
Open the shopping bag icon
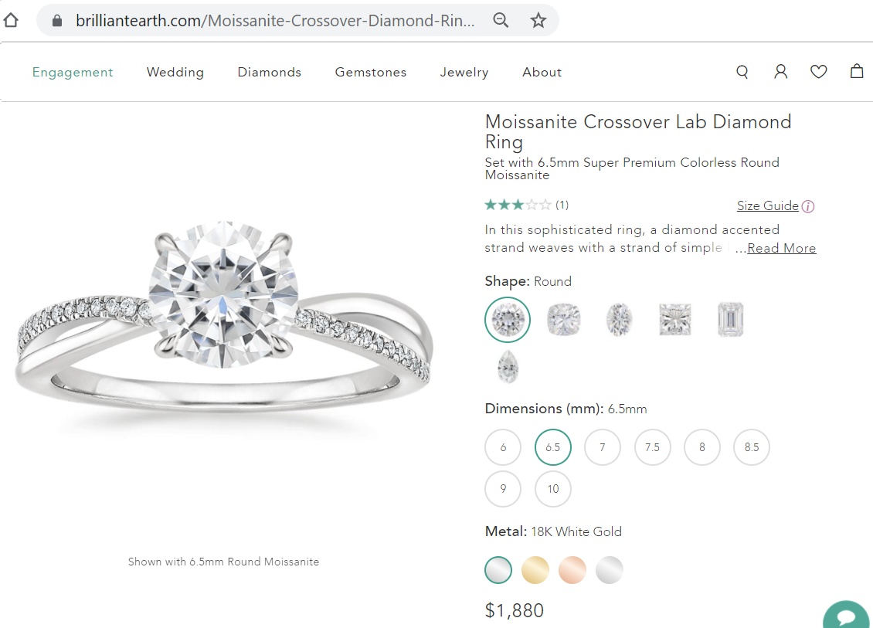pos(856,71)
